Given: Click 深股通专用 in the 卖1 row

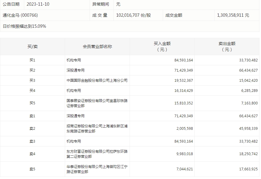Looking at the screenshot, I should tap(76, 116).
